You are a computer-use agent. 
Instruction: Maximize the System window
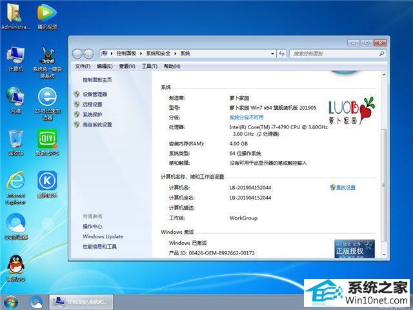pos(367,43)
